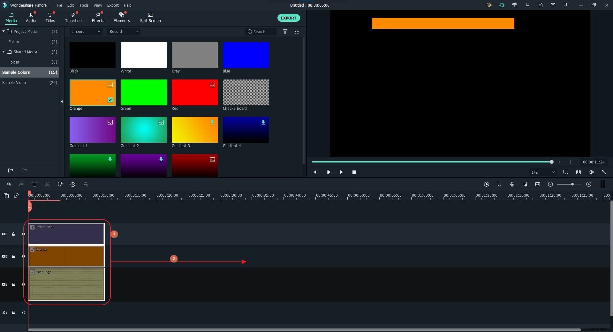Split the clip with the scissors tool
The width and height of the screenshot is (613, 332).
click(47, 184)
